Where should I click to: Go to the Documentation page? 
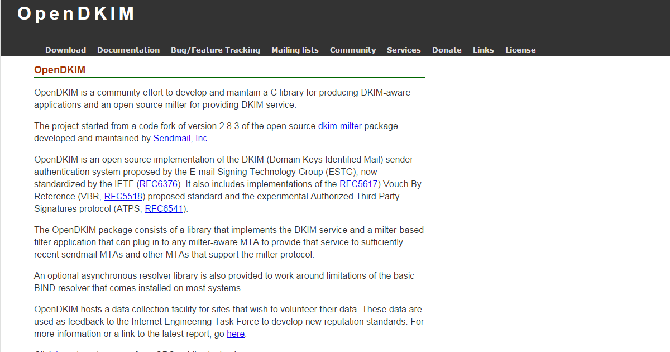coord(128,50)
